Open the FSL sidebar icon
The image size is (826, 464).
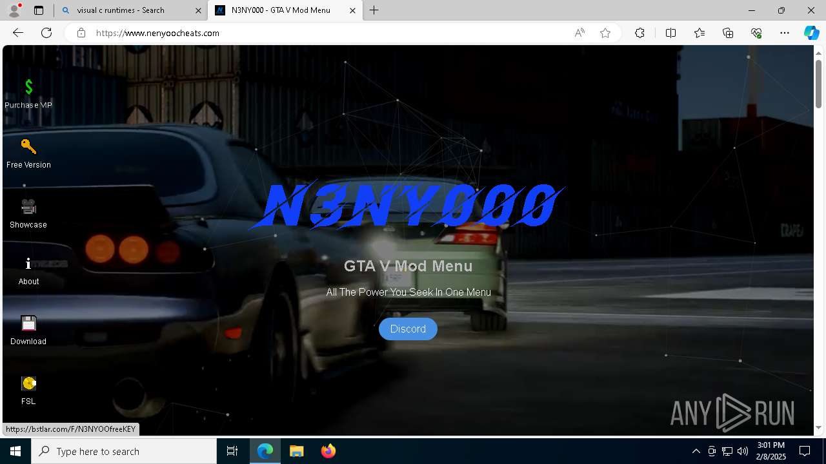point(28,383)
